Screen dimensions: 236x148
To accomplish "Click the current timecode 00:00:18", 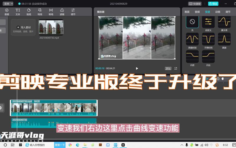I will pos(100,68).
